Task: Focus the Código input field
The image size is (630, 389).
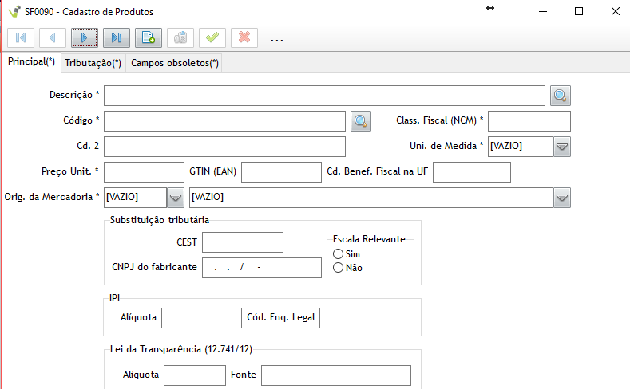Action: click(x=224, y=121)
